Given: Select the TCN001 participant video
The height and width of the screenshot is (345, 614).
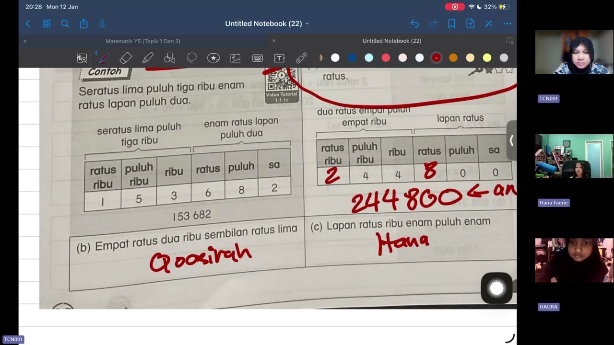Looking at the screenshot, I should [574, 52].
